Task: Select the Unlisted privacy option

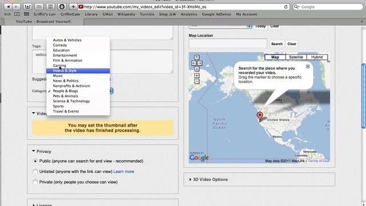Action: click(35, 172)
